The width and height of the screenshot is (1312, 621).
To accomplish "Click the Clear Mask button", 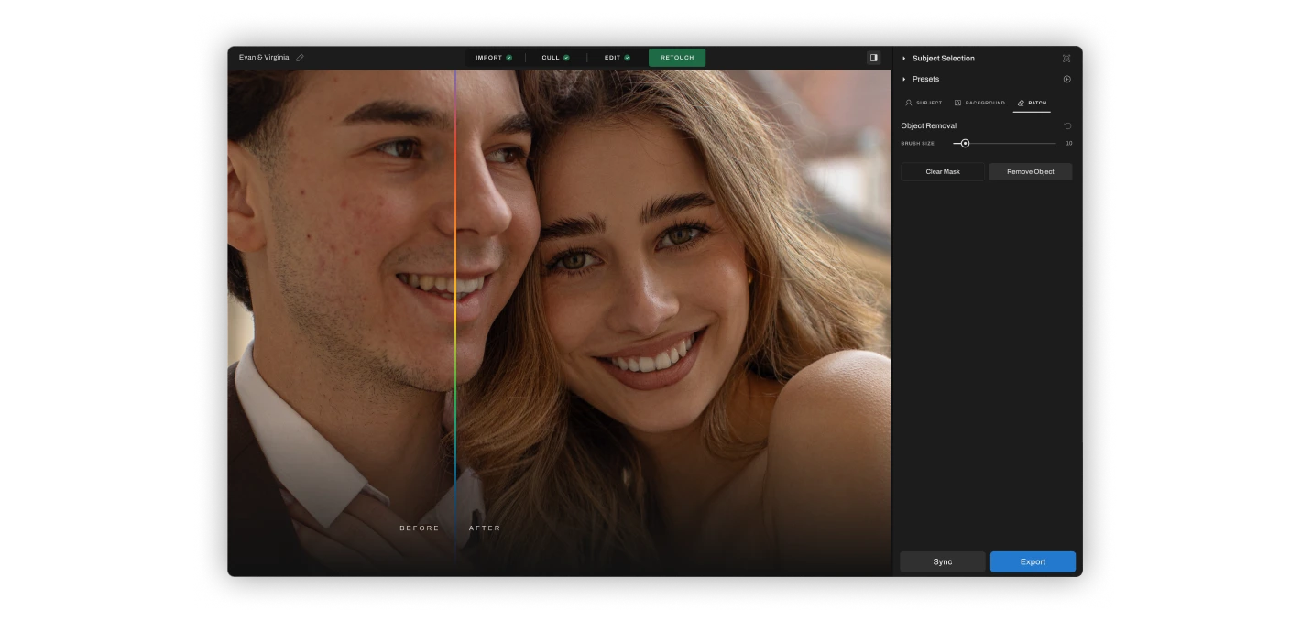I will tap(942, 172).
